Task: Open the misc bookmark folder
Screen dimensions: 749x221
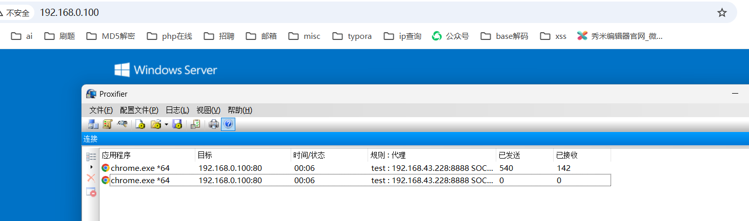Action: pos(305,36)
